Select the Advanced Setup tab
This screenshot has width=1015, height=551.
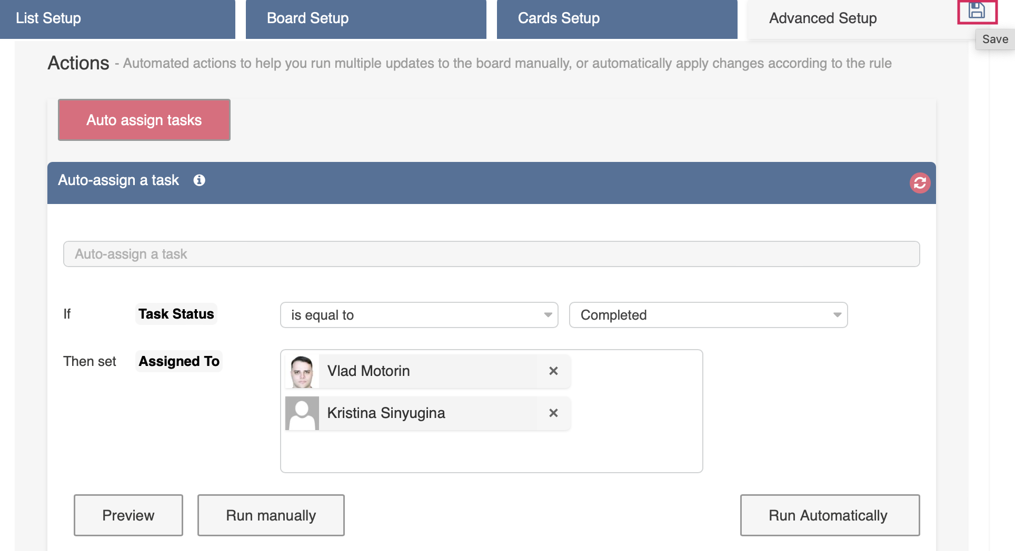click(x=823, y=18)
